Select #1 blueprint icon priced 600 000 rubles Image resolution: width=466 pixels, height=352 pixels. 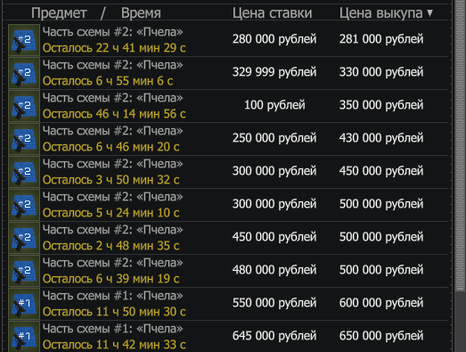[24, 304]
